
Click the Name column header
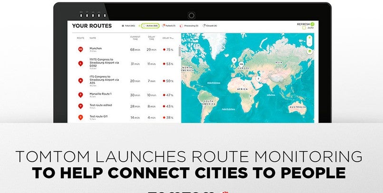(93, 38)
